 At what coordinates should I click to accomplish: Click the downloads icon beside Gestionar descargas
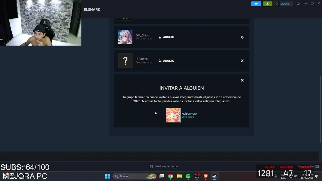(151, 166)
